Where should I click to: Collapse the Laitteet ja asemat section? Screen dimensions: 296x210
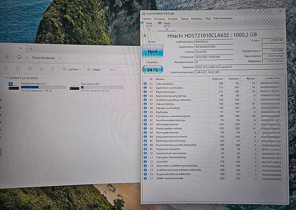pyautogui.click(x=6, y=78)
